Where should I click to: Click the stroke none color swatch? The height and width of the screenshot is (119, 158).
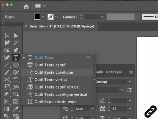[50, 17]
